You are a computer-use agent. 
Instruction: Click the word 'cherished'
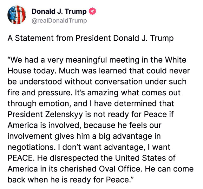click(78, 169)
